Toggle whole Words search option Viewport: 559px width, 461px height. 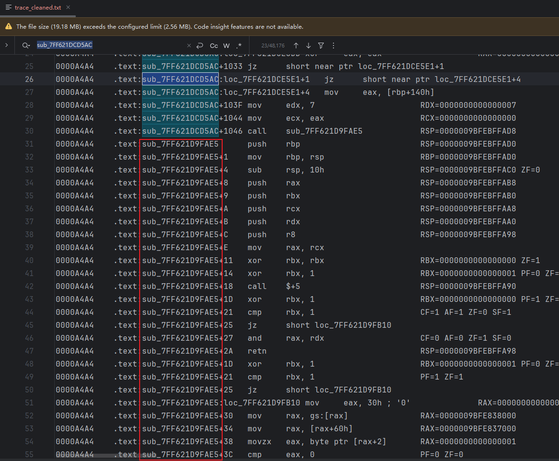pos(226,46)
